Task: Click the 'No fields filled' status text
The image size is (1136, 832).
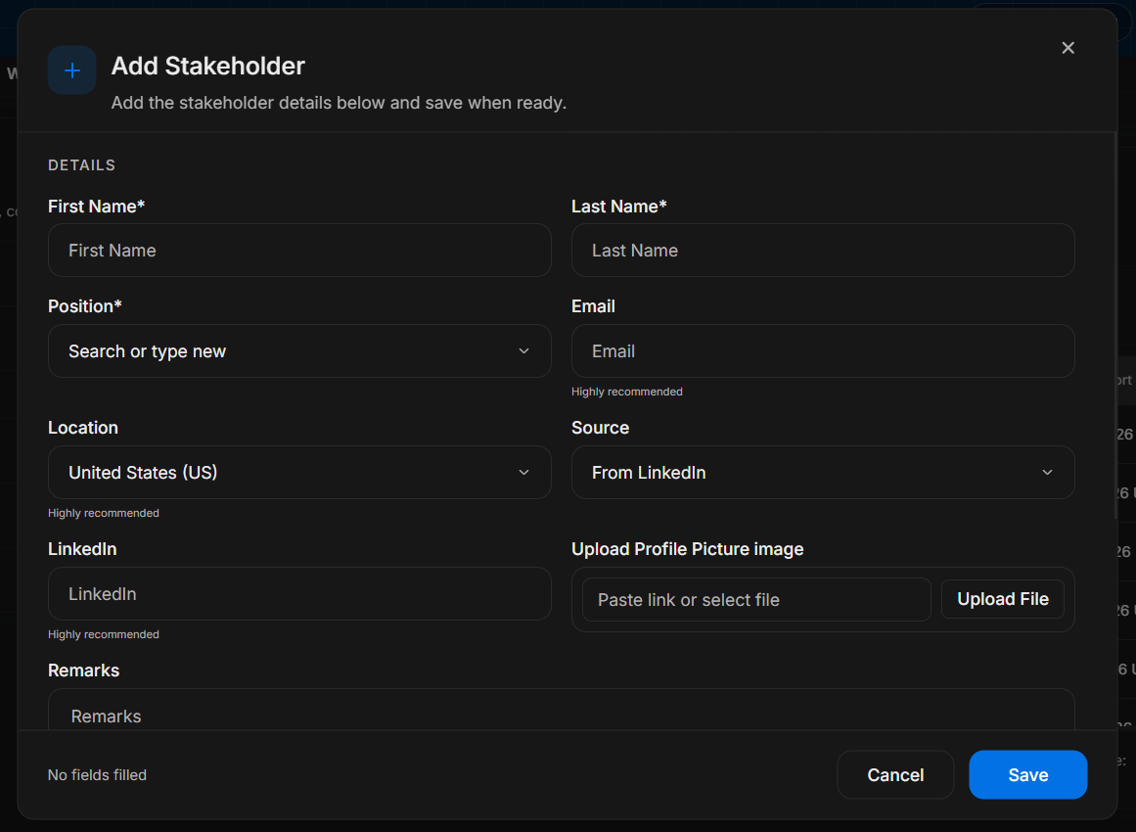Action: pos(97,775)
